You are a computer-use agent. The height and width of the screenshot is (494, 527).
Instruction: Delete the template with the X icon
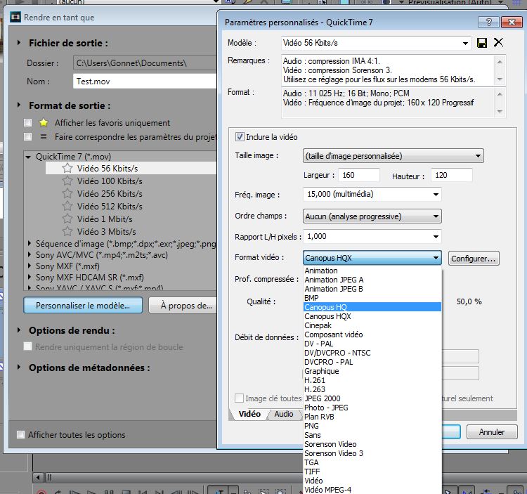[x=498, y=42]
